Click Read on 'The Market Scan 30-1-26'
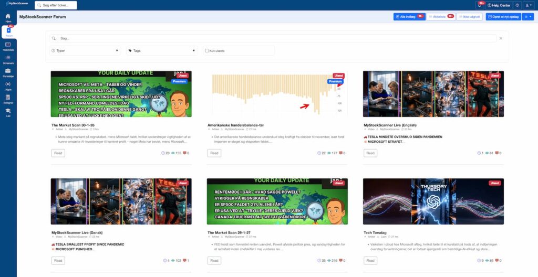Viewport: 538px width, 277px height. (58, 153)
